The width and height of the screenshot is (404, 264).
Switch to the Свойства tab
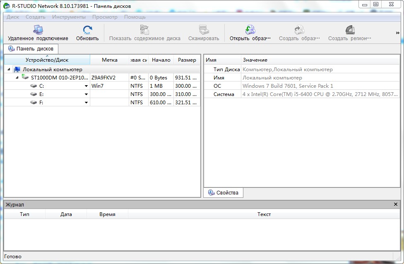[x=224, y=193]
